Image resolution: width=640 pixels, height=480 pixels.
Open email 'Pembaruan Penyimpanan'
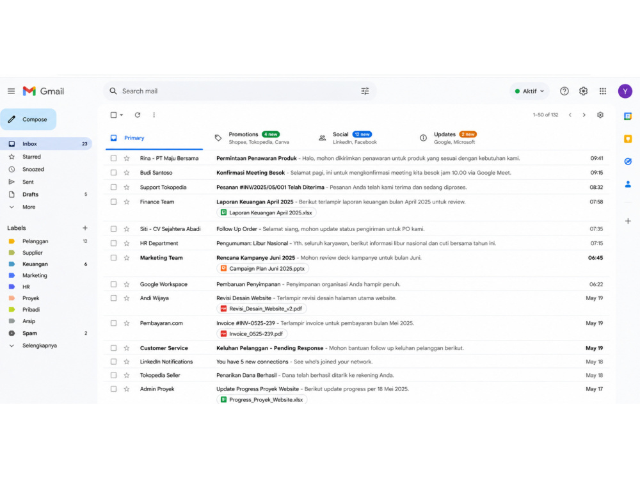[356, 284]
